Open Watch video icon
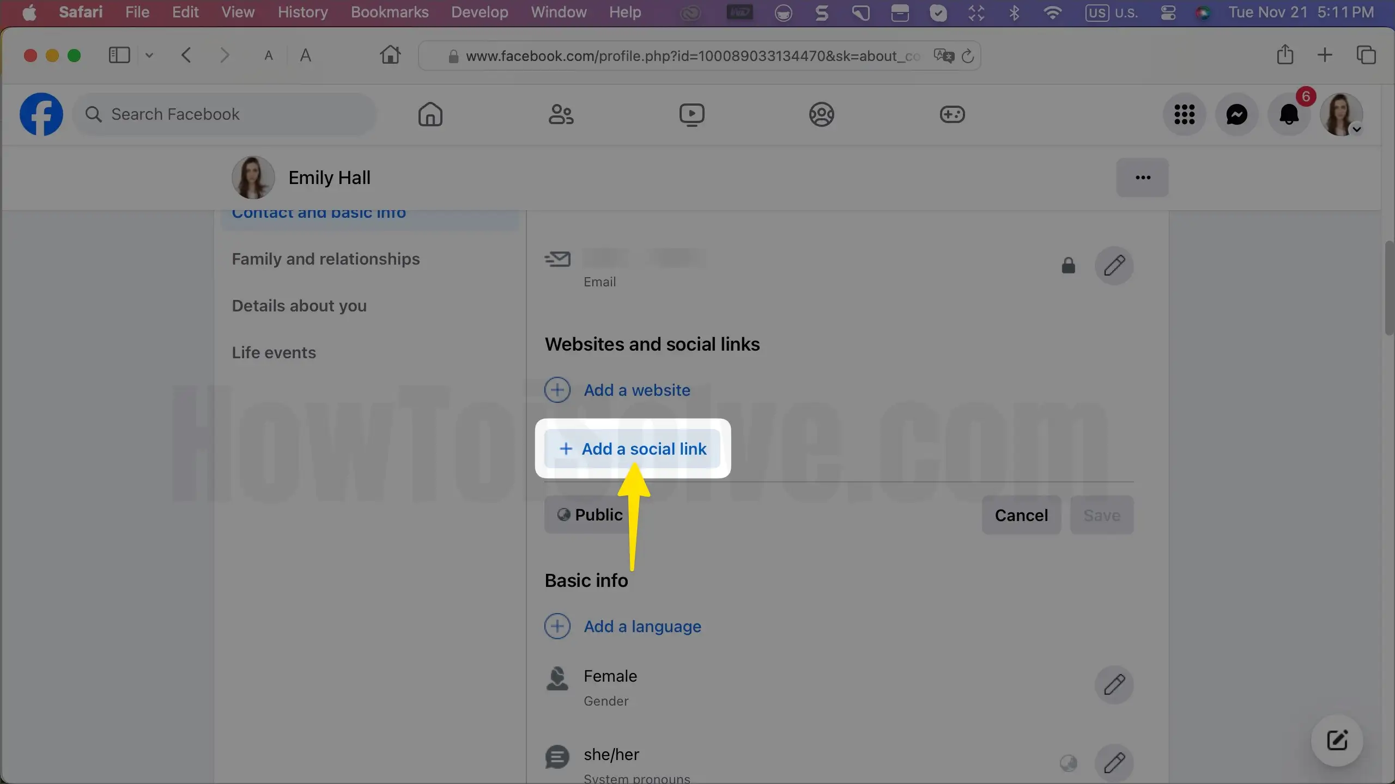The width and height of the screenshot is (1395, 784). pos(692,114)
